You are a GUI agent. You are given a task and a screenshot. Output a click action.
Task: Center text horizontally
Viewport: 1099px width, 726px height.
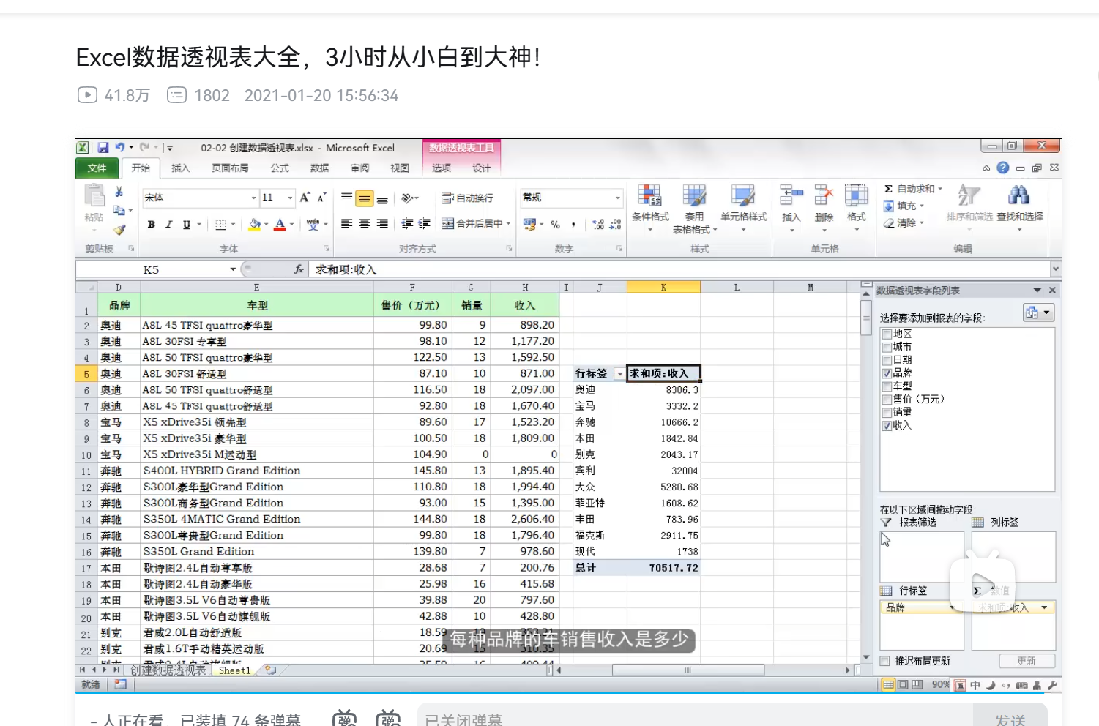pos(364,224)
